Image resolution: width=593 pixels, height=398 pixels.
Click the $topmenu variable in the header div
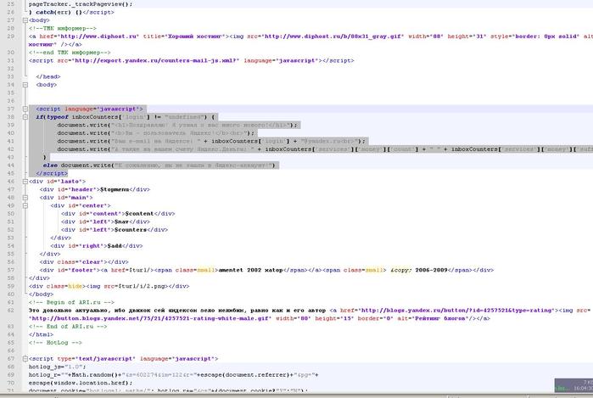click(115, 189)
